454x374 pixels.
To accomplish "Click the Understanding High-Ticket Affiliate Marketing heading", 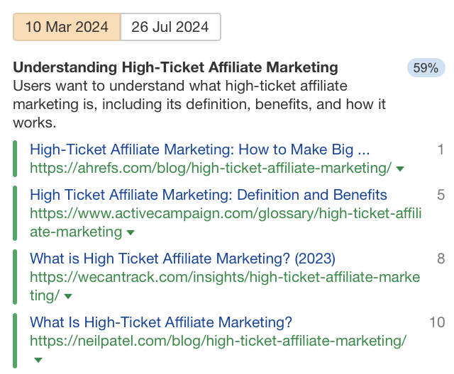I will click(175, 68).
